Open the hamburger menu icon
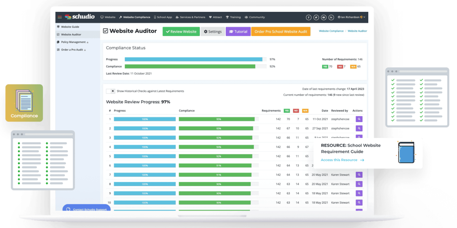The height and width of the screenshot is (228, 457). pos(60,17)
